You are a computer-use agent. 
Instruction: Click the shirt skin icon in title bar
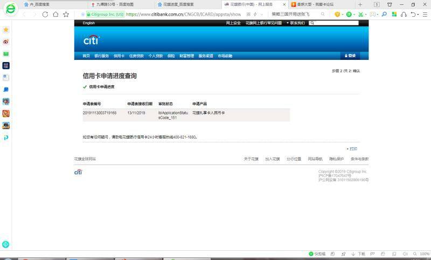coord(390,5)
